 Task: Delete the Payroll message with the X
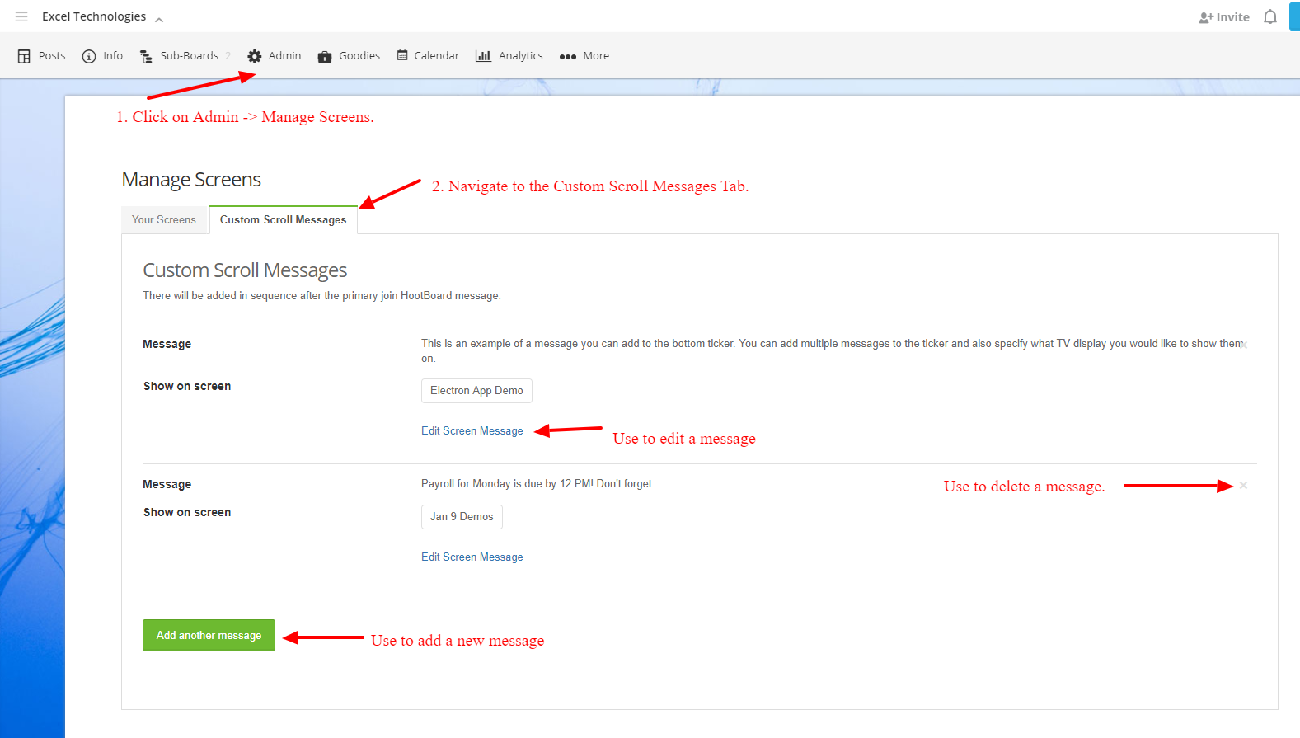click(x=1243, y=486)
